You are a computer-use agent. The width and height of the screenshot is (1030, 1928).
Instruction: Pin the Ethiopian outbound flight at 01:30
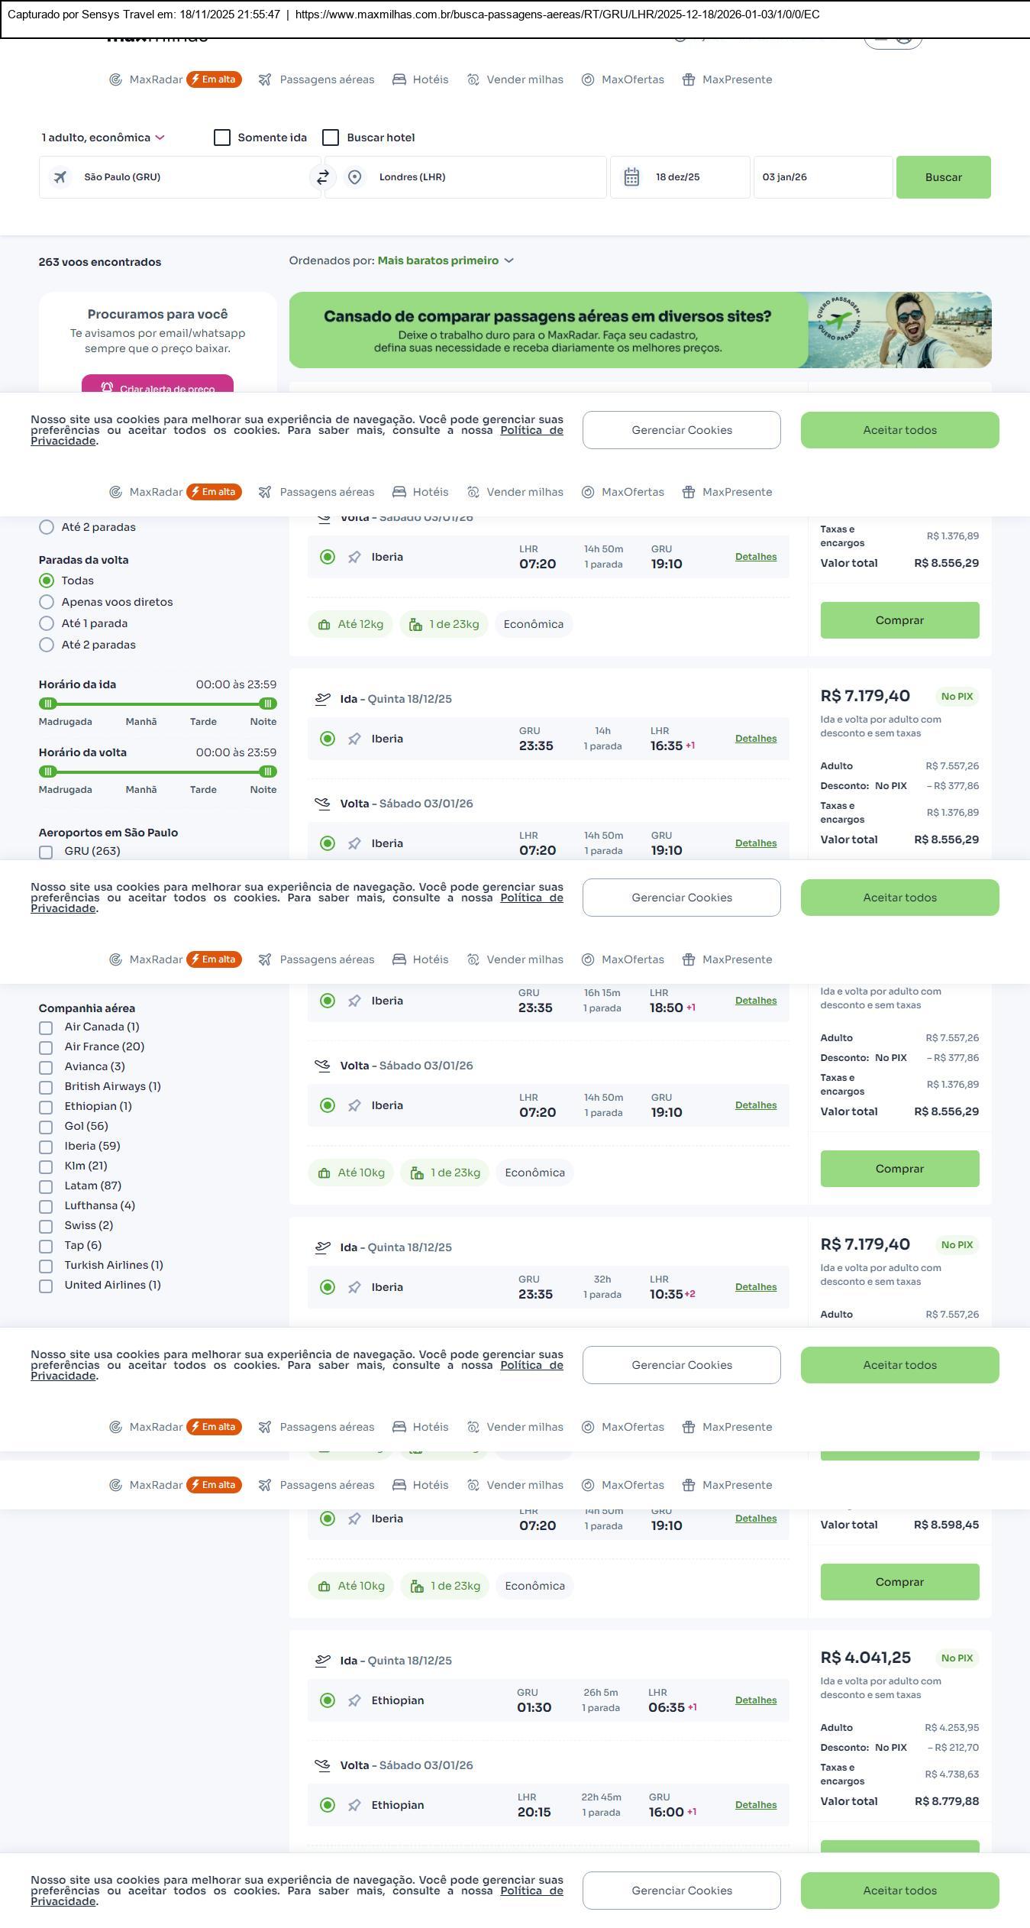point(354,1700)
